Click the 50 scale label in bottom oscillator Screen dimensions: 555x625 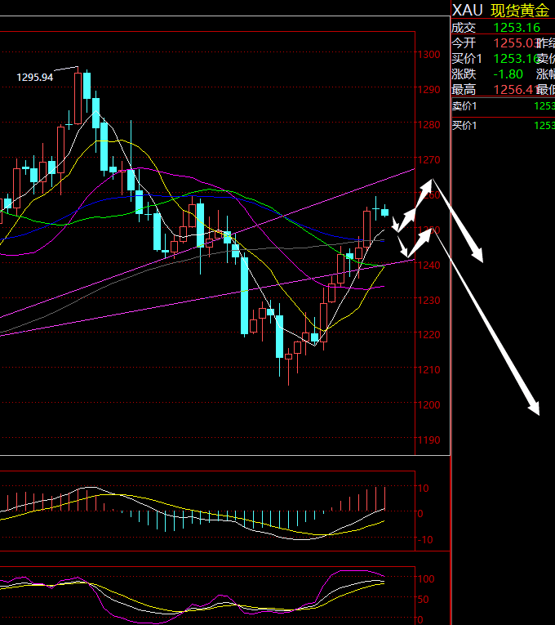click(x=424, y=600)
